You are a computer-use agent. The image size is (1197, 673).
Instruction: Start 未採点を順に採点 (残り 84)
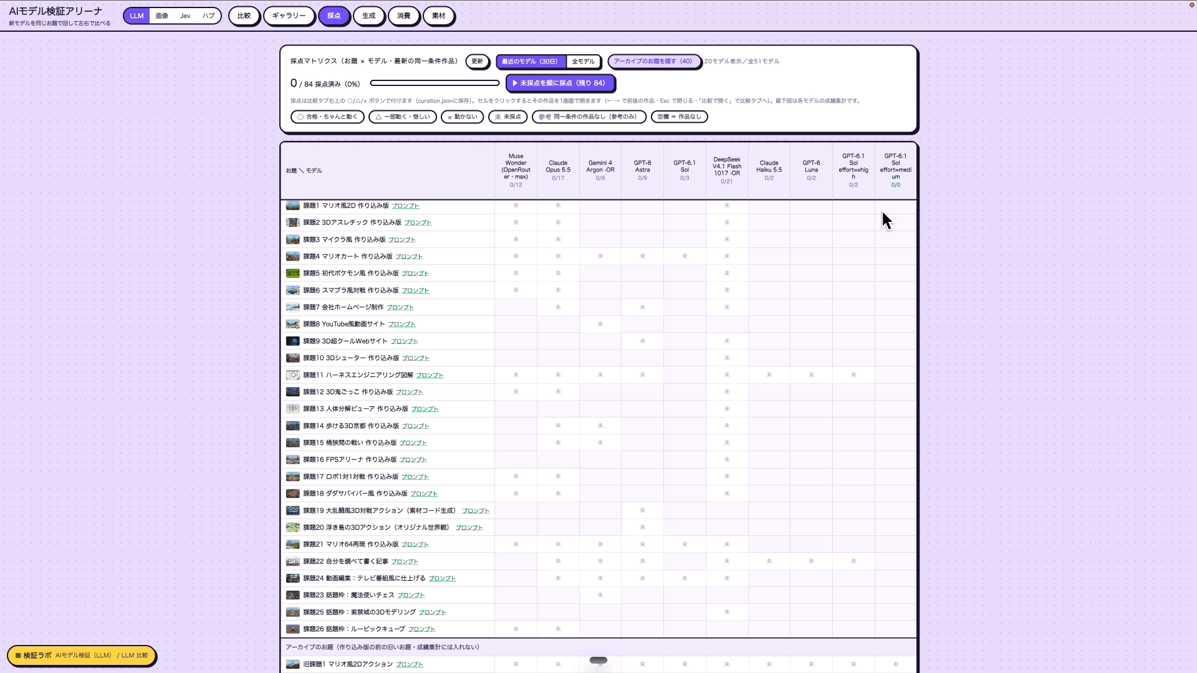point(560,83)
